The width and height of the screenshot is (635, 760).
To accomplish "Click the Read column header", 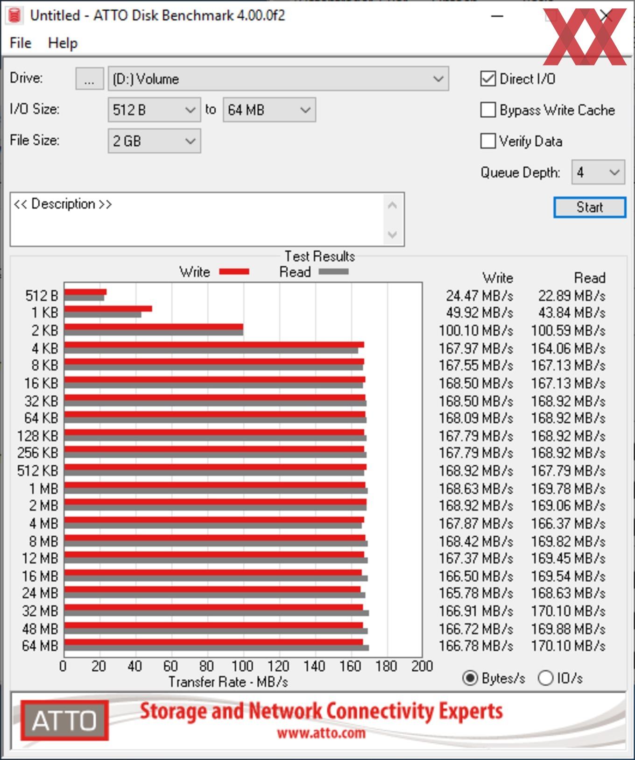I will pyautogui.click(x=590, y=278).
